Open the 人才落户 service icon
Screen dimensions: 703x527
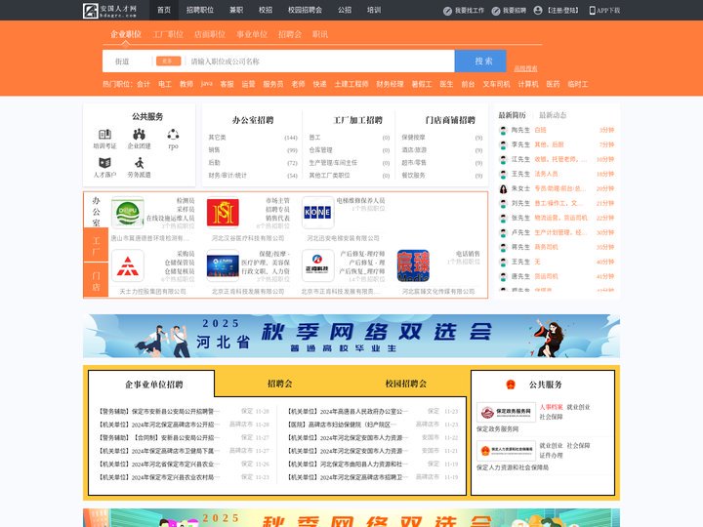pos(104,162)
